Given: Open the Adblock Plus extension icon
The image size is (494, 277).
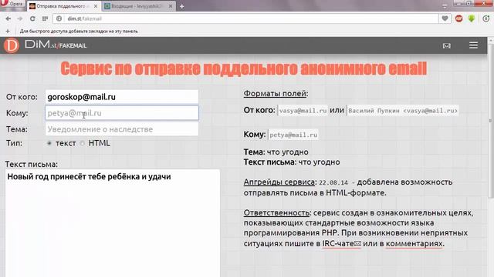Looking at the screenshot, I should (458, 18).
